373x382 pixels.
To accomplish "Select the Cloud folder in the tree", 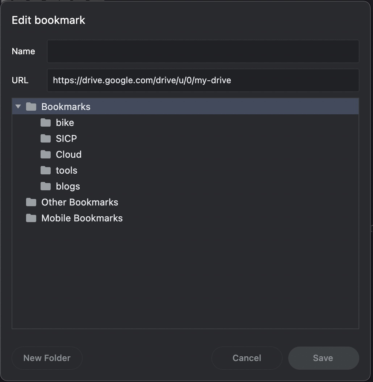I will [x=68, y=154].
